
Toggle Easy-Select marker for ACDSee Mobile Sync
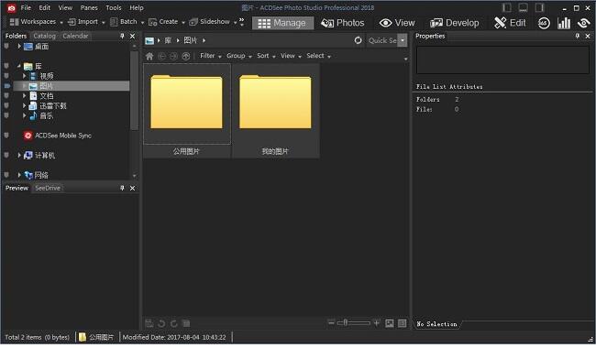6,136
